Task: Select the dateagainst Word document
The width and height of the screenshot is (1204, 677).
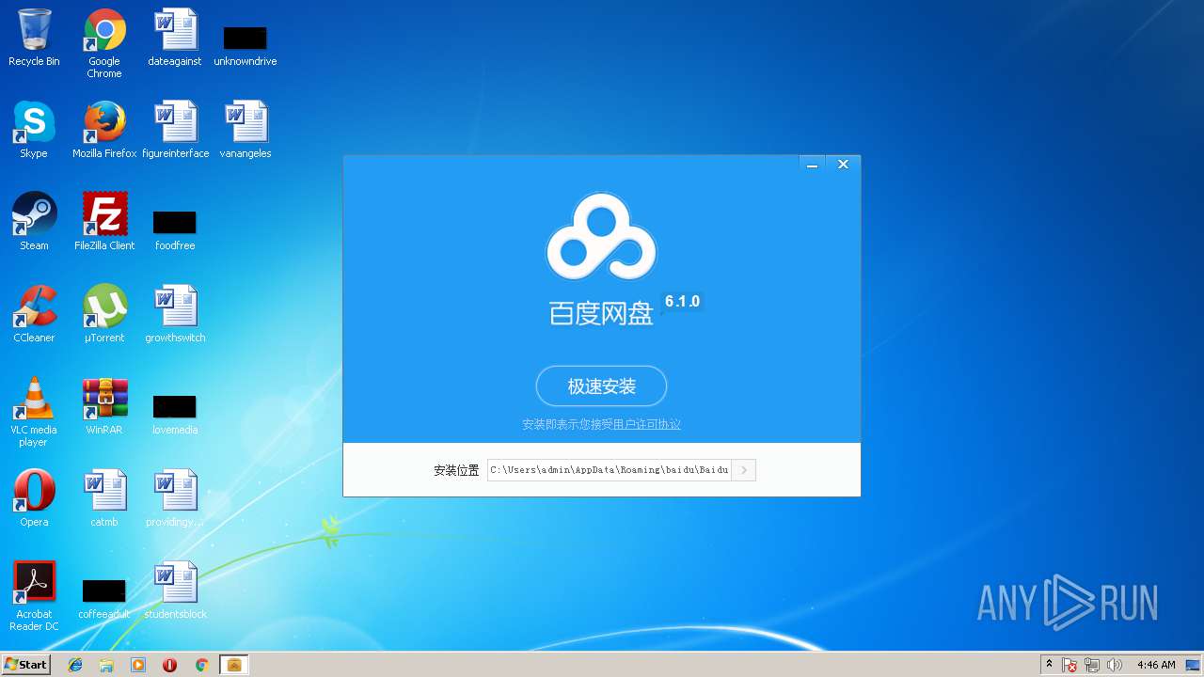Action: point(175,38)
